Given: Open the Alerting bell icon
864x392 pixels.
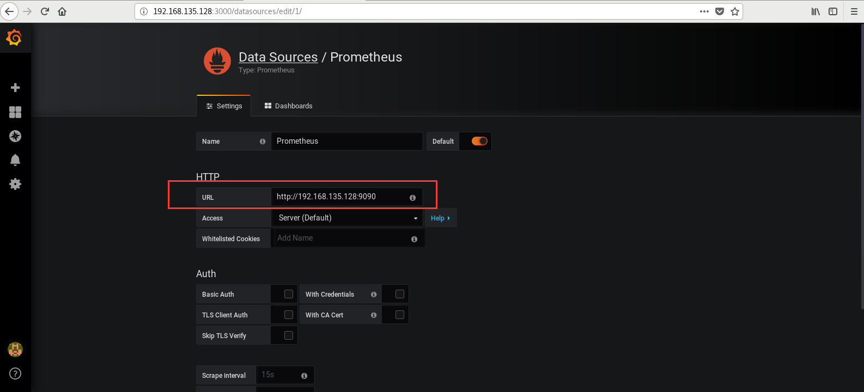Looking at the screenshot, I should pyautogui.click(x=15, y=160).
